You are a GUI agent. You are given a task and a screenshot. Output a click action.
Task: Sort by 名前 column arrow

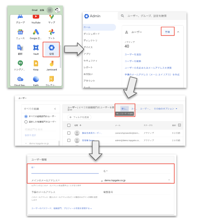pyautogui.click(x=80, y=125)
